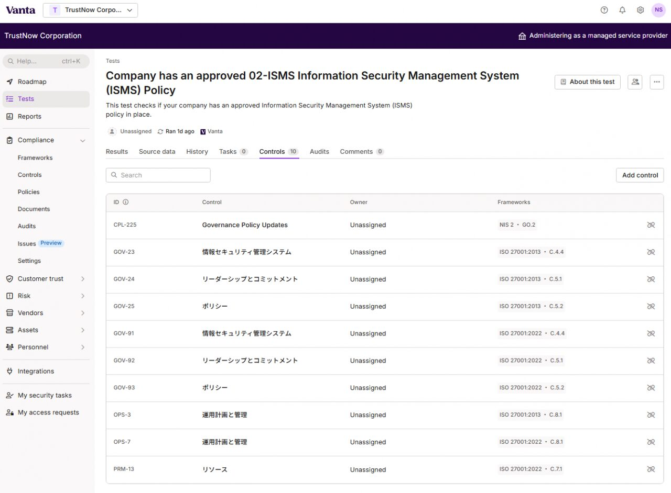Switch to the History tab
This screenshot has height=493, width=671.
tap(197, 152)
